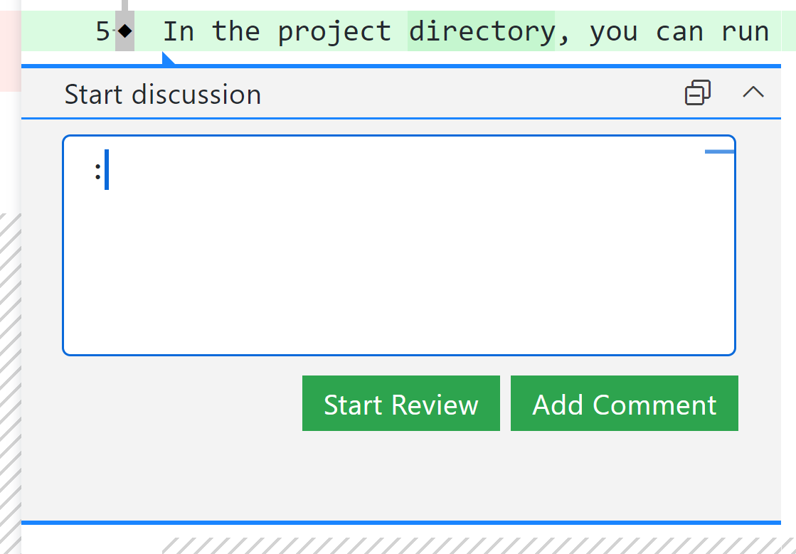Image resolution: width=796 pixels, height=554 pixels.
Task: Collapse the comment editor using the caret icon
Action: [x=754, y=92]
